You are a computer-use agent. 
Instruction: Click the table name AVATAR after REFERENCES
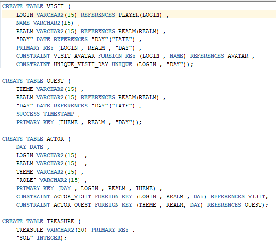[x=238, y=56]
